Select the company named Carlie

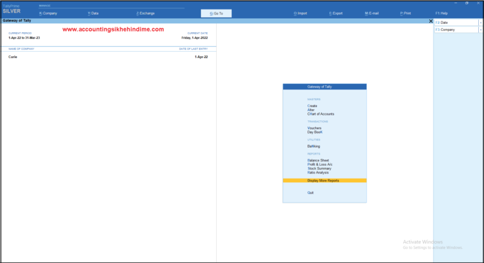(x=13, y=57)
